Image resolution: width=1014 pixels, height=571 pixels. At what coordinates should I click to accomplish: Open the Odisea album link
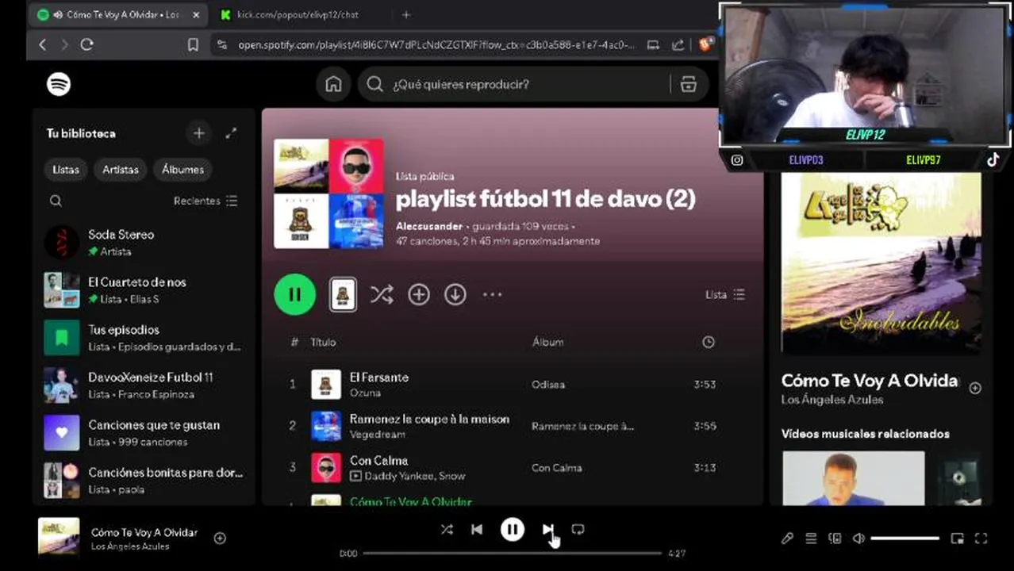coord(548,385)
